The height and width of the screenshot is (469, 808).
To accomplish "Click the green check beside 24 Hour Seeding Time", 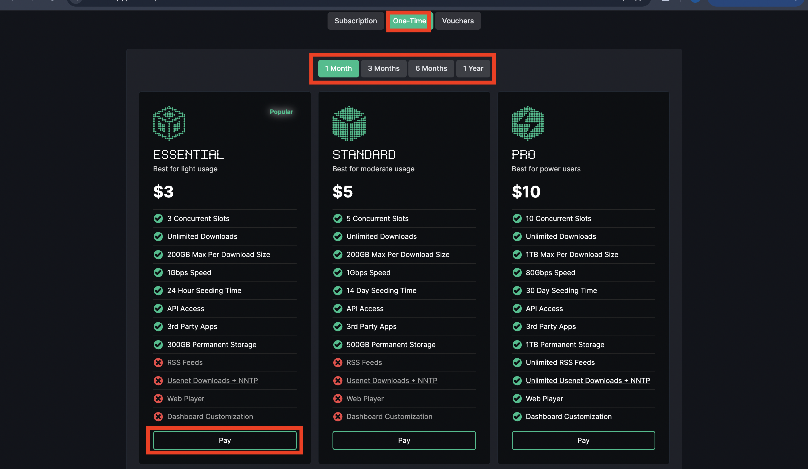I will 158,290.
